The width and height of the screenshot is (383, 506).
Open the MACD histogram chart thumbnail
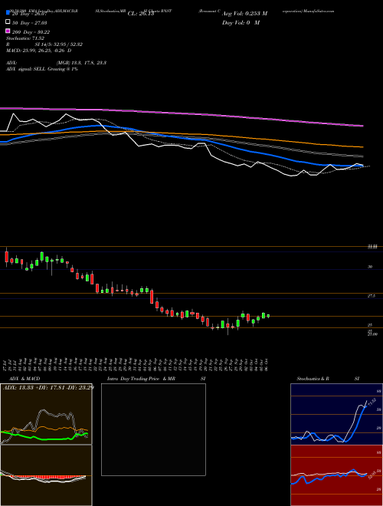point(46,475)
